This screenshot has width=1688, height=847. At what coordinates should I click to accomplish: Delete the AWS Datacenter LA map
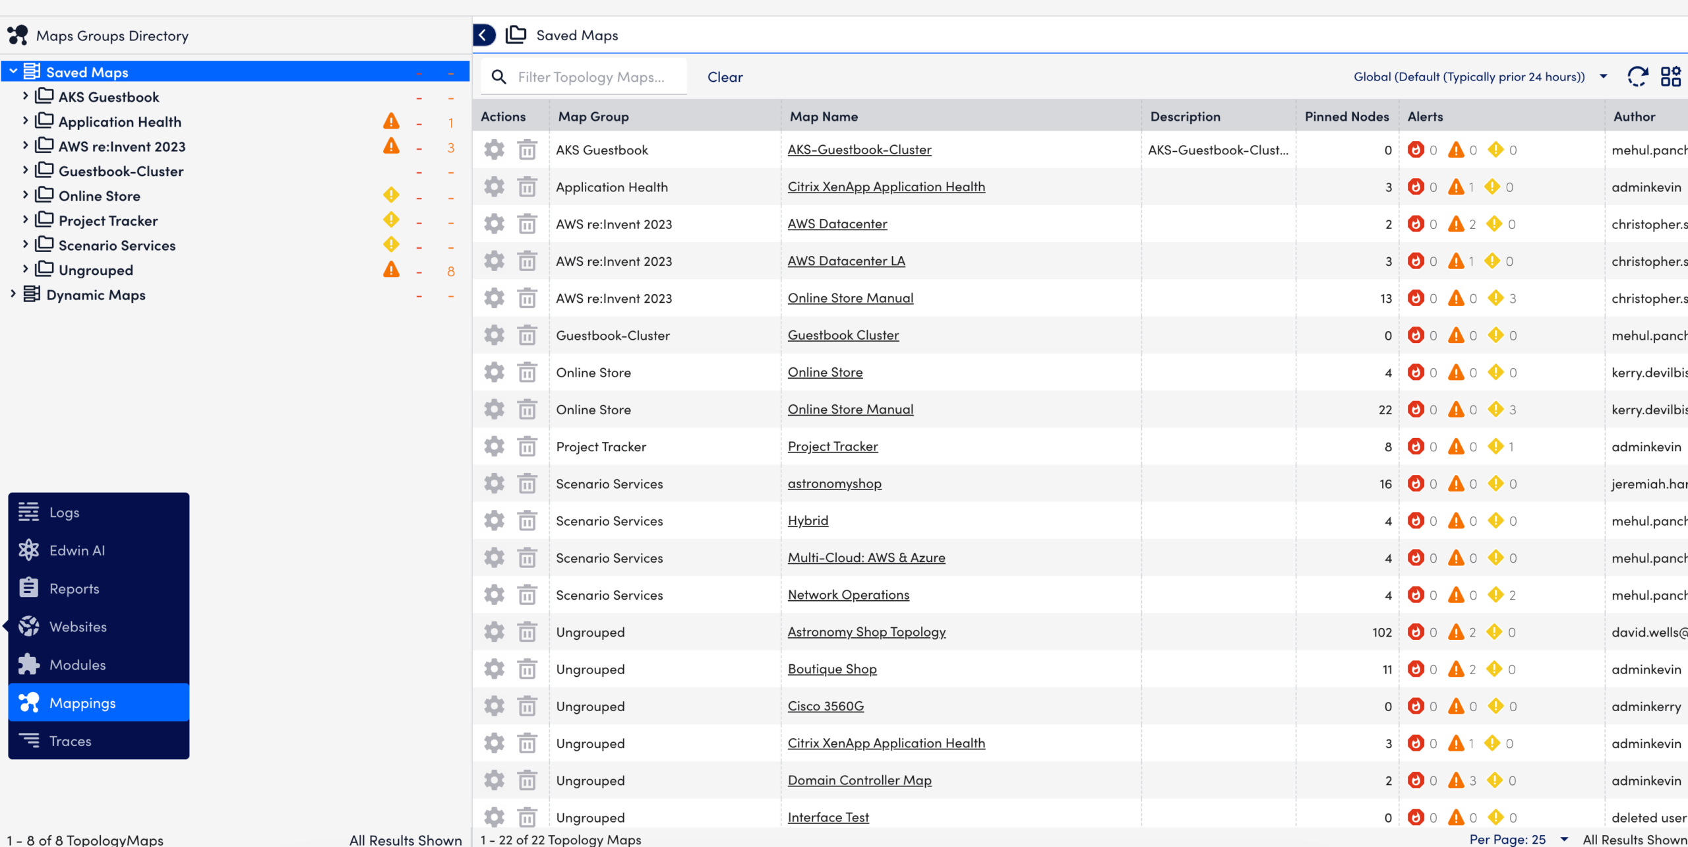527,261
